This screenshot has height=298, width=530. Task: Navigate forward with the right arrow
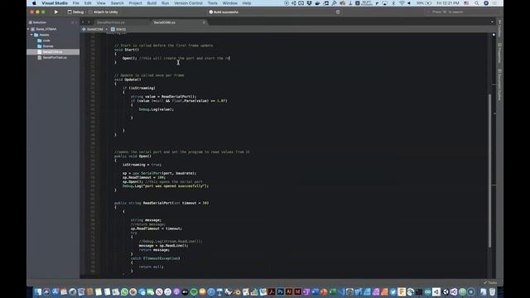[89, 22]
